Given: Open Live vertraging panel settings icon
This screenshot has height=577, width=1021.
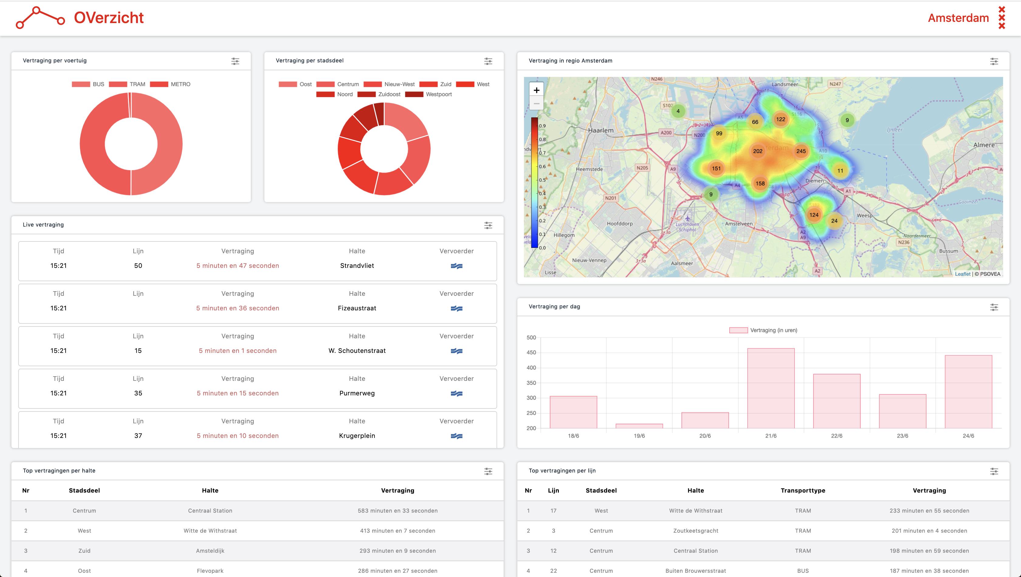Looking at the screenshot, I should pos(488,225).
